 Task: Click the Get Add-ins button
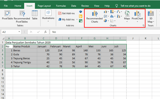tap(67, 13)
